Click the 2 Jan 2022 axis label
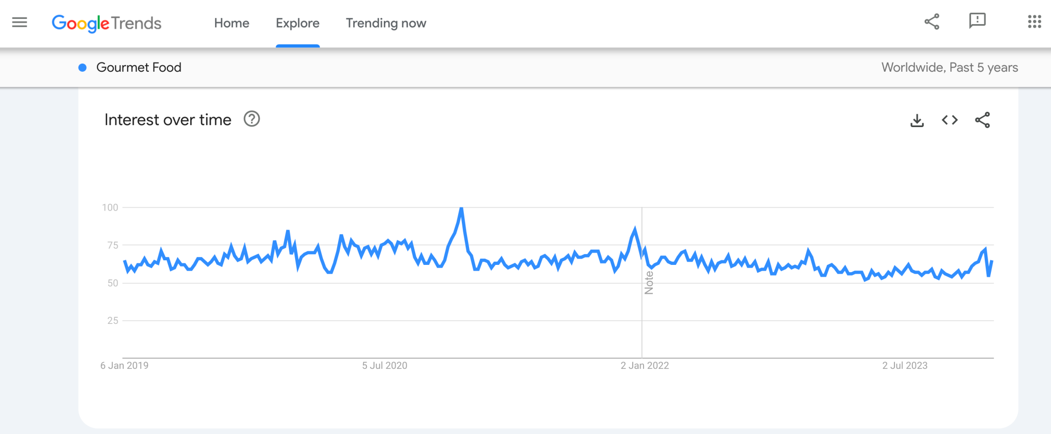 [x=645, y=365]
